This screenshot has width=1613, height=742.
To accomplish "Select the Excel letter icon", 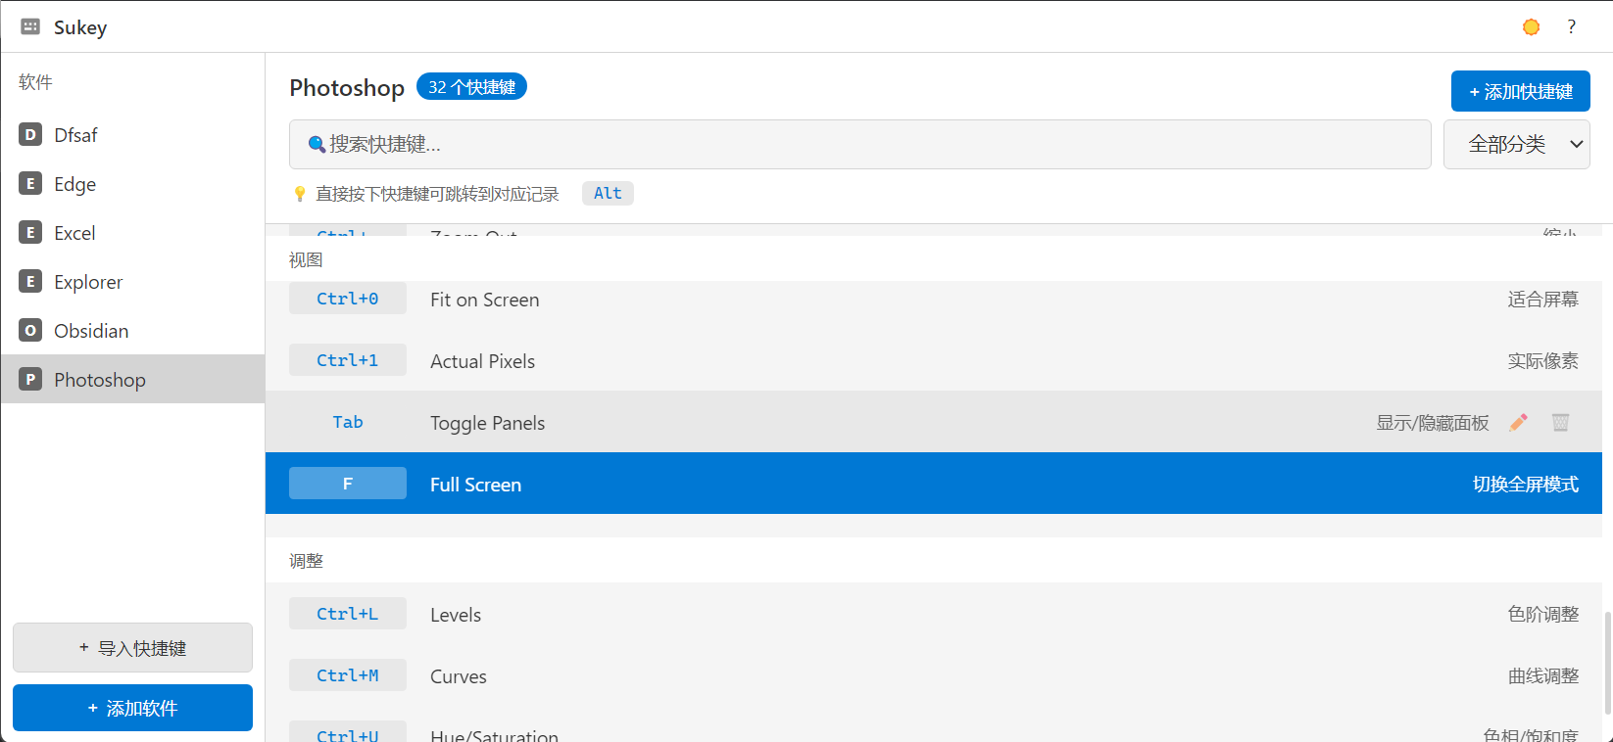I will tap(30, 232).
